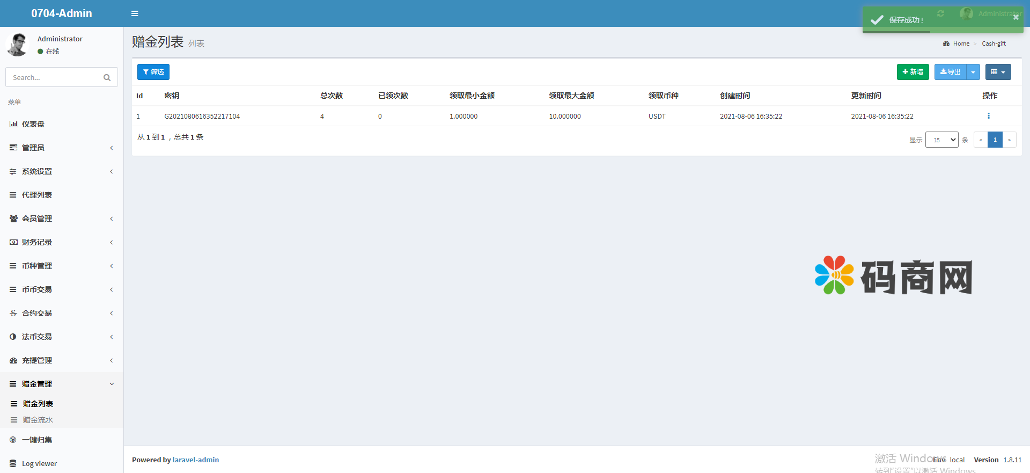Screen dimensions: 1030x473
Task: Click the 筛选 filter button
Action: point(153,72)
